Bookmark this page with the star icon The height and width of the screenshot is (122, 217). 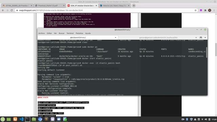196,11
